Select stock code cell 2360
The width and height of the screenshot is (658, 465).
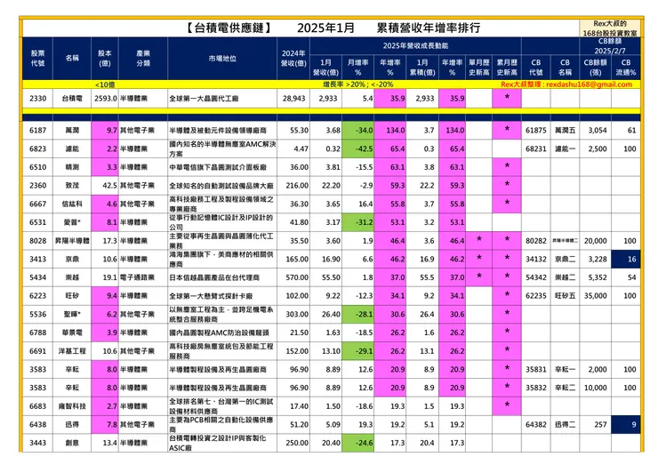pos(37,186)
